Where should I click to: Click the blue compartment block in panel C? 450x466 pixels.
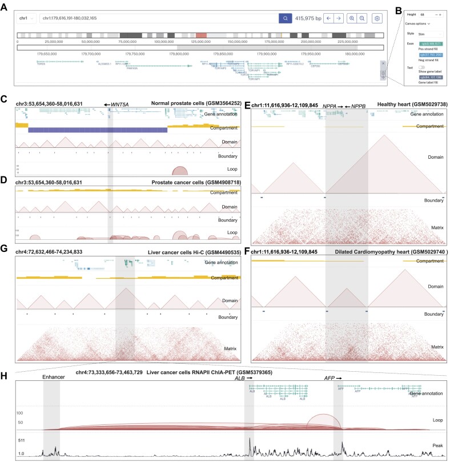98,130
